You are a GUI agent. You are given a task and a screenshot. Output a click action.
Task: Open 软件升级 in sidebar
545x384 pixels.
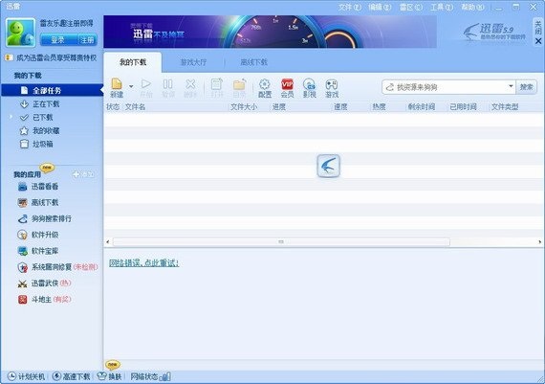[38, 235]
